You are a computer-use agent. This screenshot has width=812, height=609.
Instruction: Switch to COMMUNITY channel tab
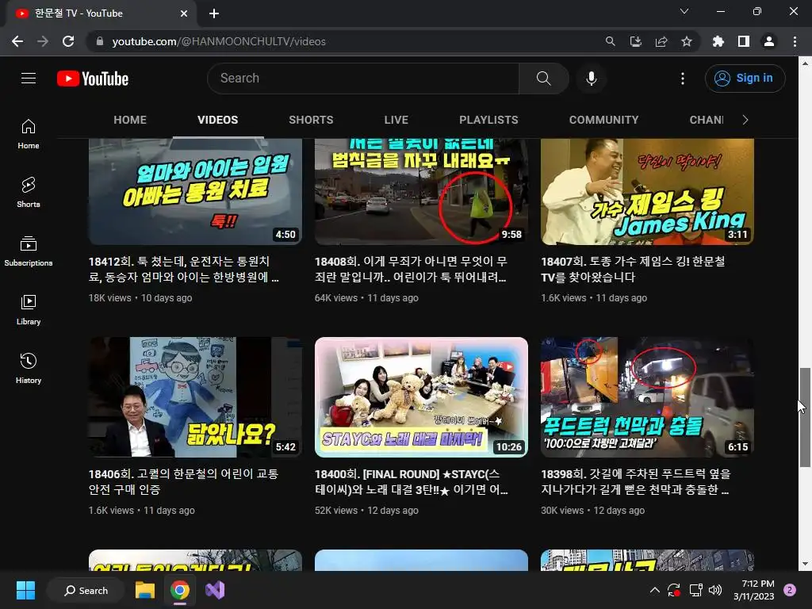click(603, 120)
